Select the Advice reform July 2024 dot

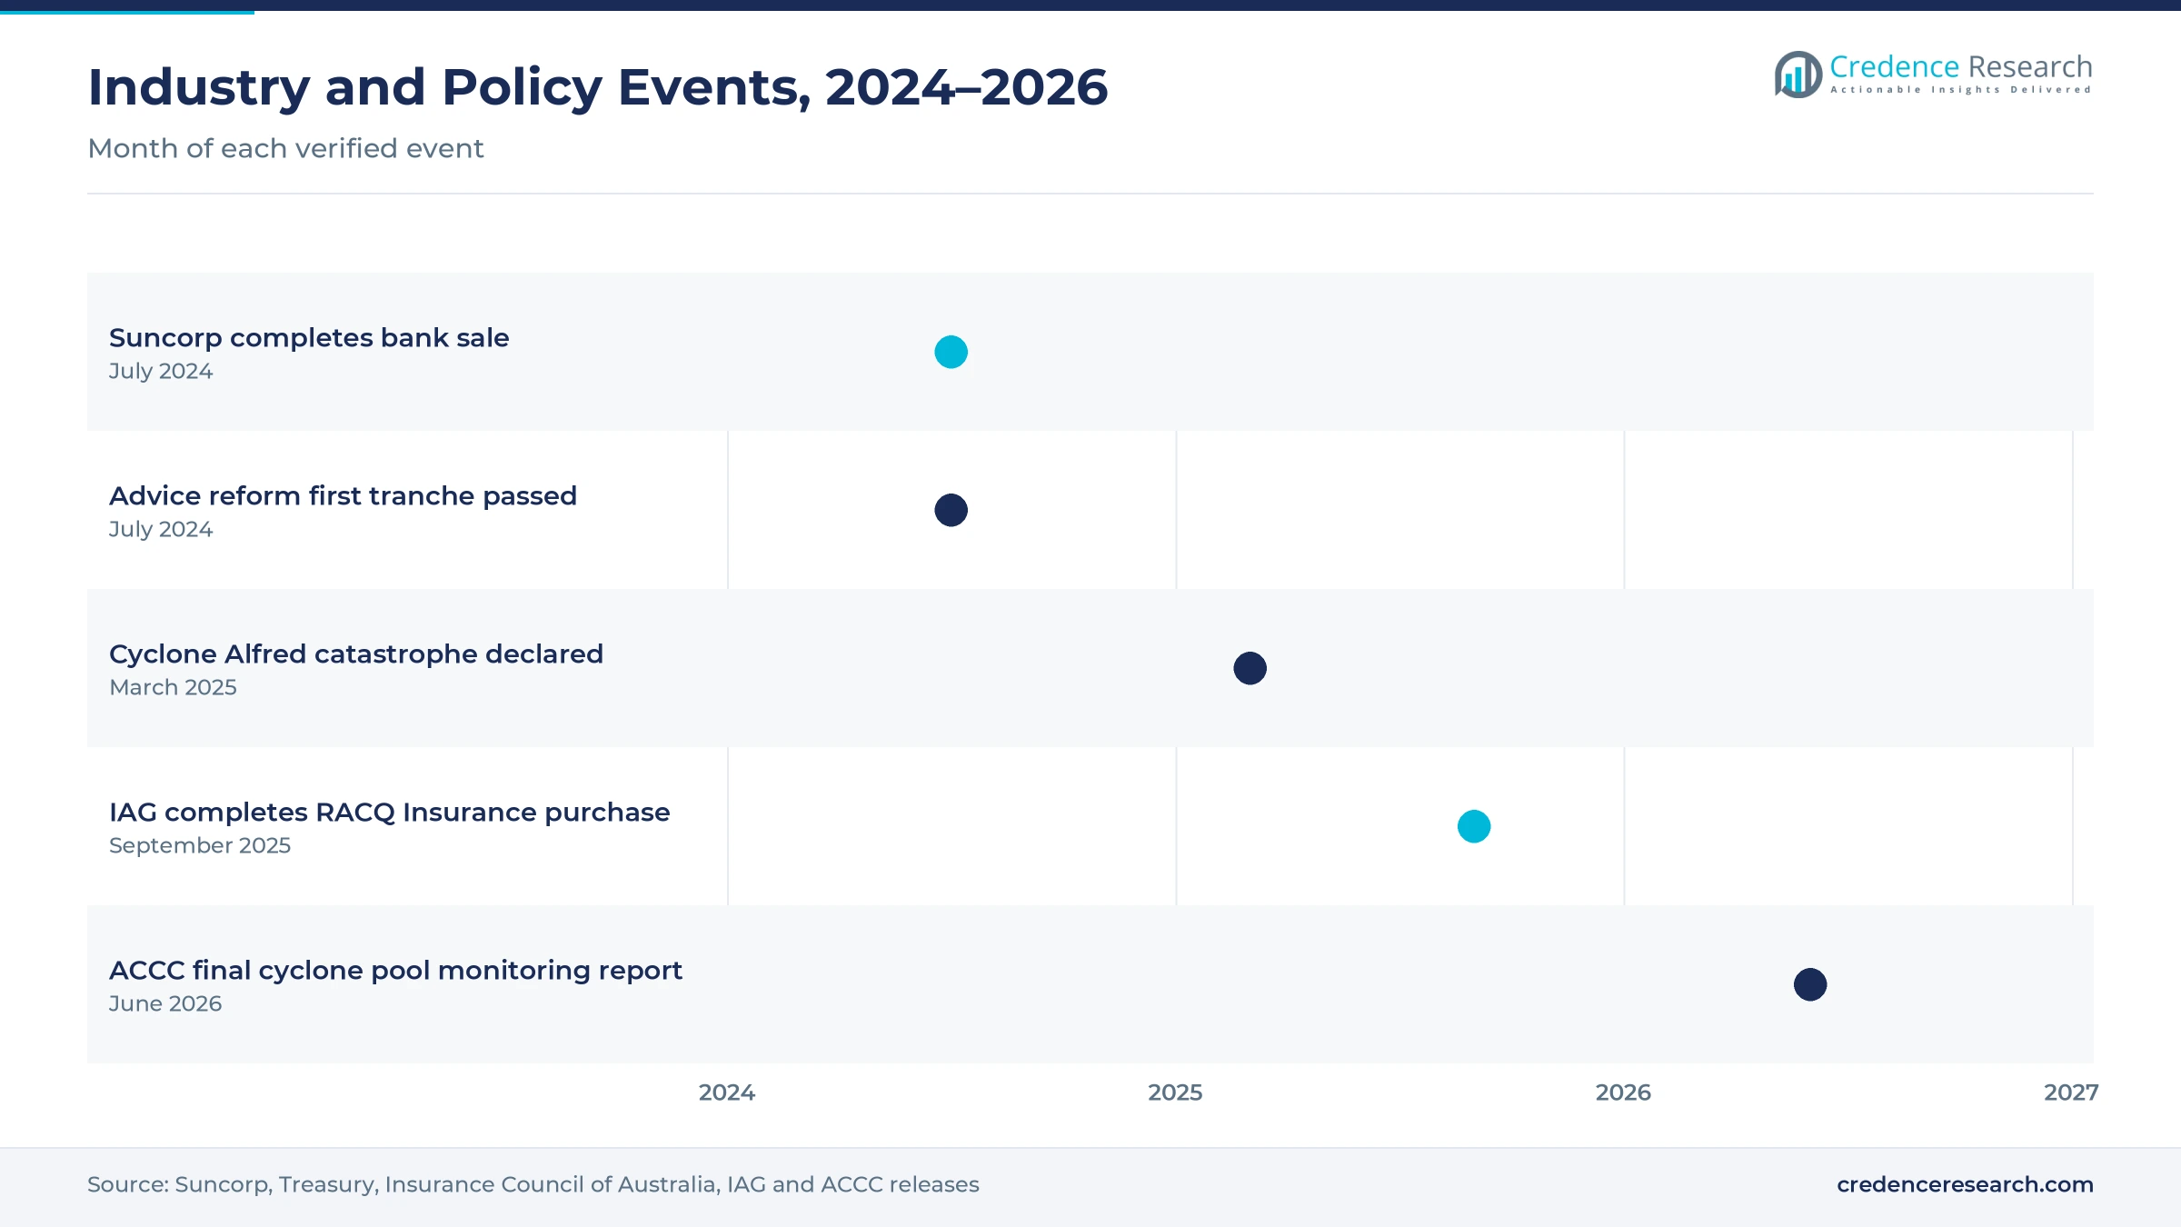(951, 510)
